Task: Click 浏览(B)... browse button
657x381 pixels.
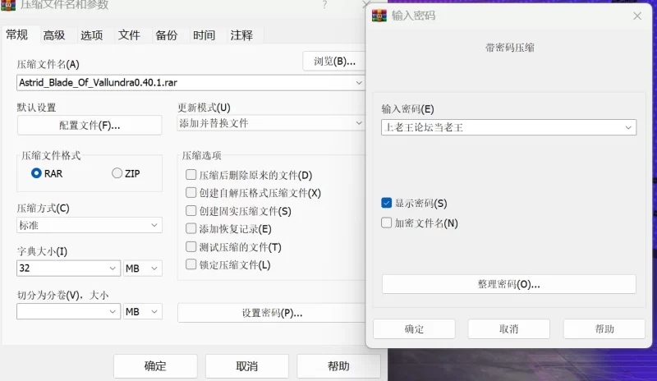Action: (x=334, y=62)
